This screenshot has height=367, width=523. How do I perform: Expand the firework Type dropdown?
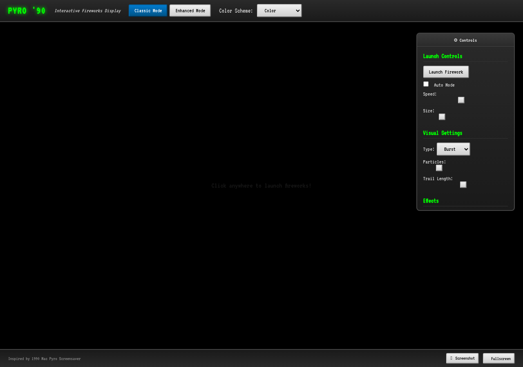coord(453,149)
